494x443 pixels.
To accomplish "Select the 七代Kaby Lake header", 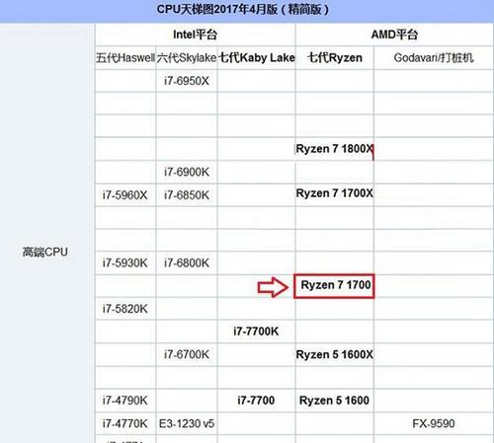I will click(x=257, y=58).
